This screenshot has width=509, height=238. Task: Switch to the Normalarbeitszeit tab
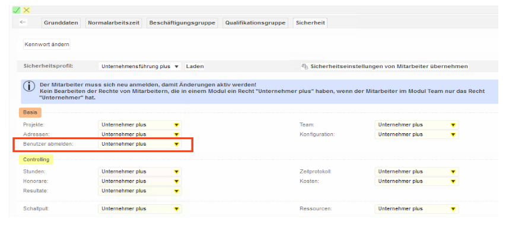tap(114, 22)
